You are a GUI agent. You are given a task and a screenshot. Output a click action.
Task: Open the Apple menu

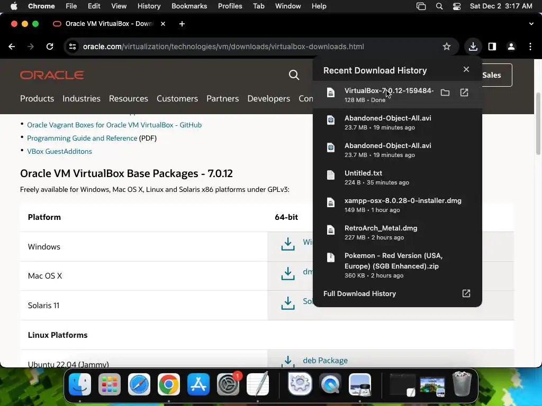(14, 6)
